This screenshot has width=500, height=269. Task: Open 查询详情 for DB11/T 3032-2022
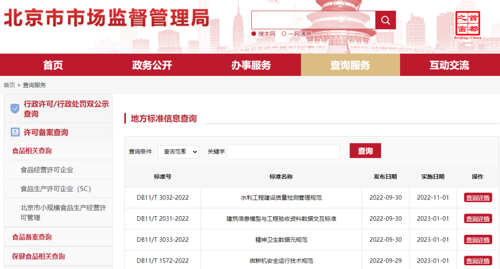(x=477, y=197)
